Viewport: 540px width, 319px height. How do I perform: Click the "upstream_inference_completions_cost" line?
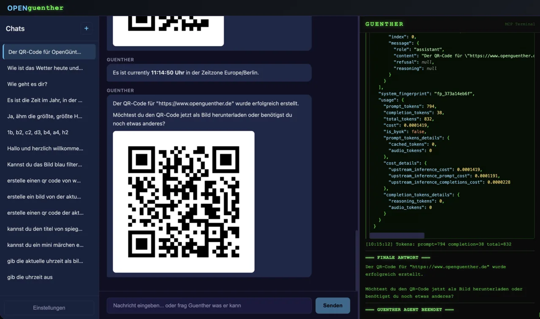pos(450,182)
